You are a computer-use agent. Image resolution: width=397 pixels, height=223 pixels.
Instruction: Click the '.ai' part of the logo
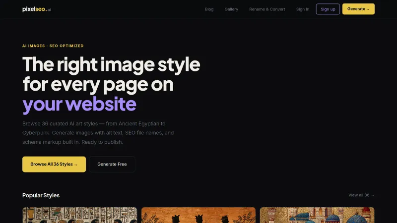tap(48, 9)
